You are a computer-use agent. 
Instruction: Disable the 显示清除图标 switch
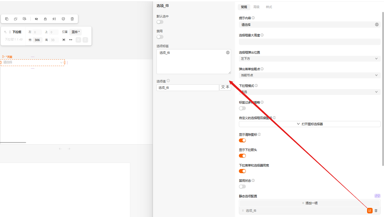(242, 140)
